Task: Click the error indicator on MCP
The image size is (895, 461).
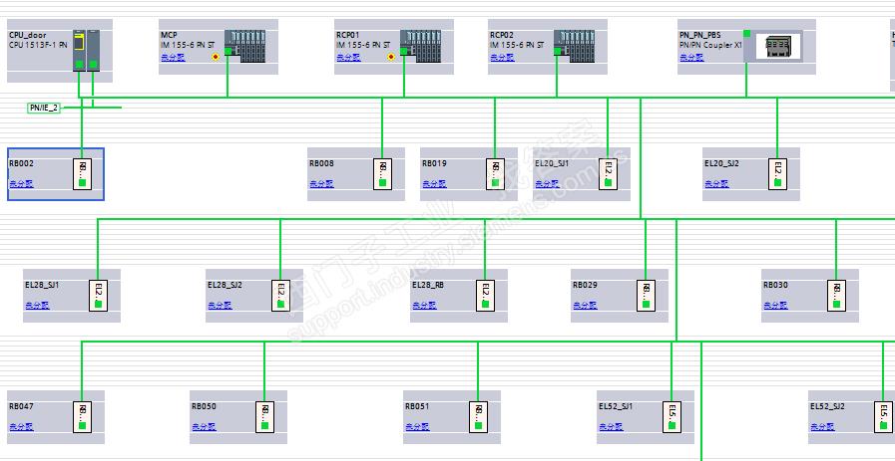Action: tap(216, 57)
